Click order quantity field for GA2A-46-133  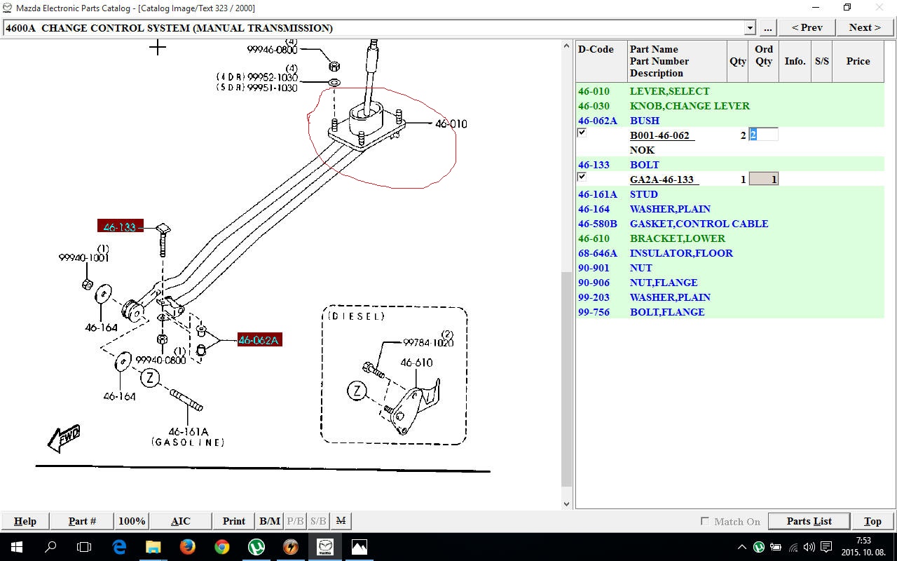763,180
